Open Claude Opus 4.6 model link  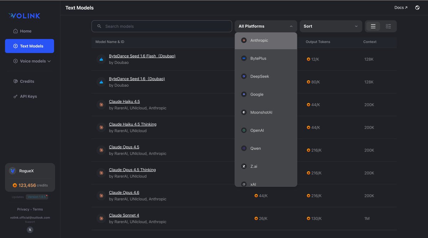pyautogui.click(x=124, y=193)
